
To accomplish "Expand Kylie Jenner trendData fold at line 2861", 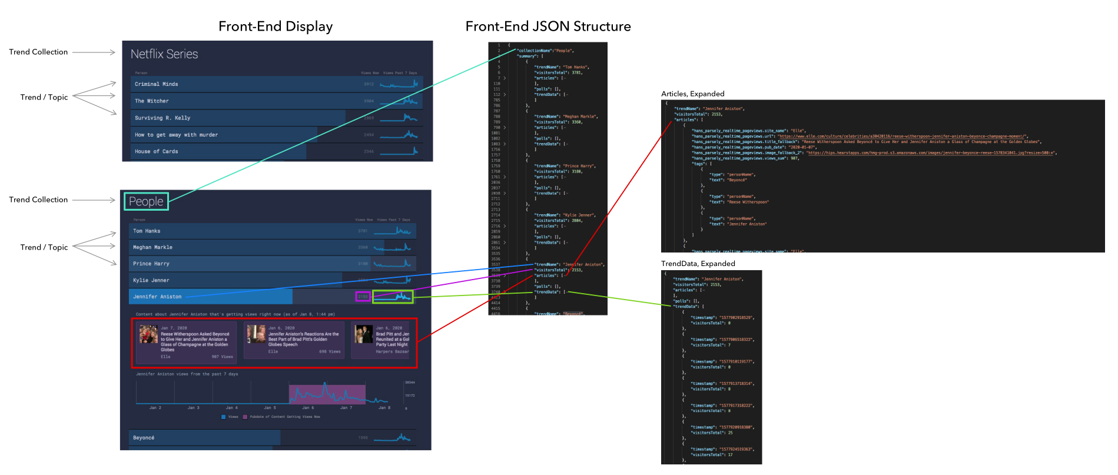I will [505, 243].
